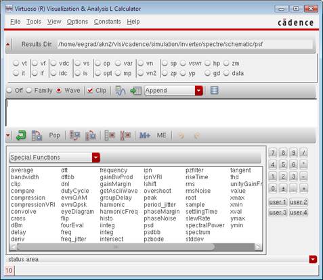Click the green Enter-to-stack arrow icon
Image resolution: width=323 pixels, height=280 pixels.
pos(21,135)
